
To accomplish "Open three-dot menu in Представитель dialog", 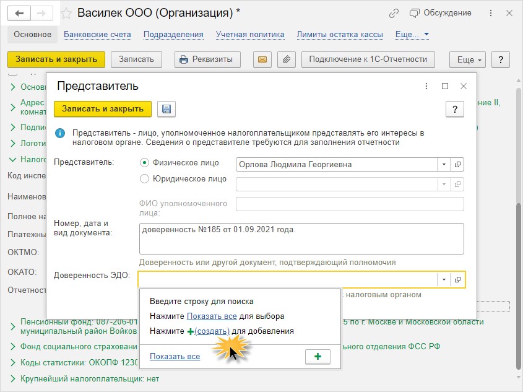I will (426, 86).
